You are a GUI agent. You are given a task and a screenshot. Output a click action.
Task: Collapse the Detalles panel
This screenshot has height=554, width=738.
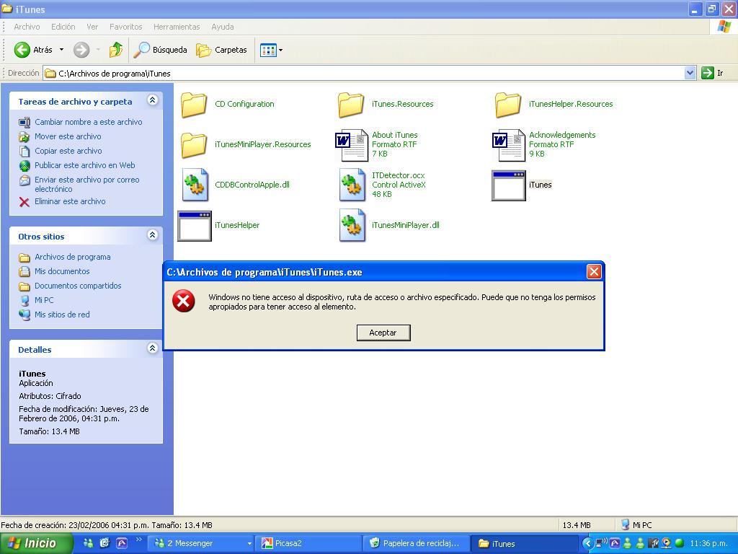coord(152,348)
